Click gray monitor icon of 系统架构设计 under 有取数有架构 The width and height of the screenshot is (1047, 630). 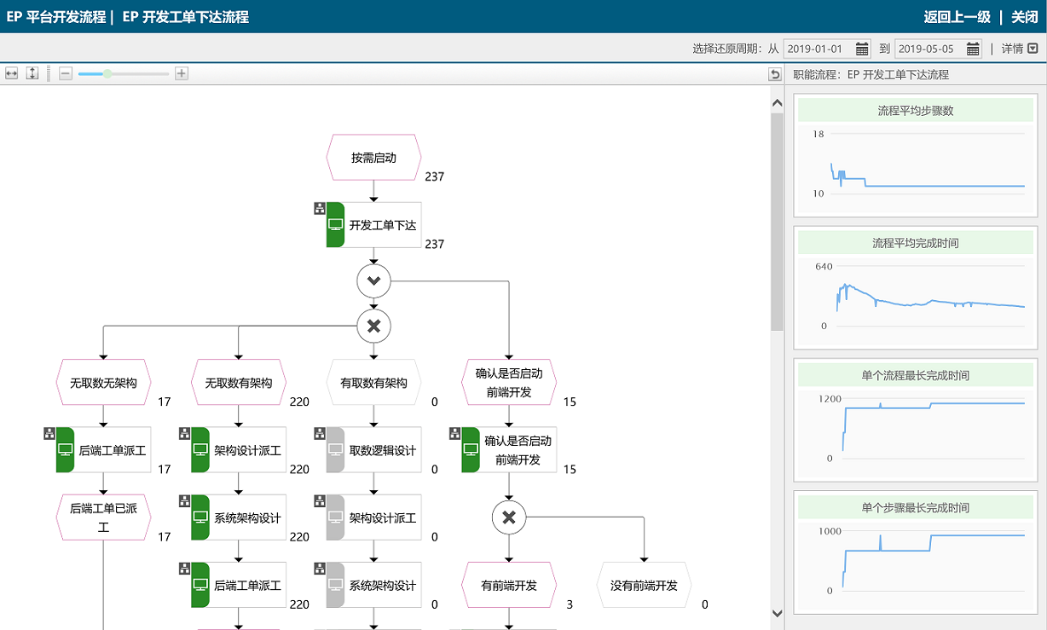pyautogui.click(x=335, y=585)
